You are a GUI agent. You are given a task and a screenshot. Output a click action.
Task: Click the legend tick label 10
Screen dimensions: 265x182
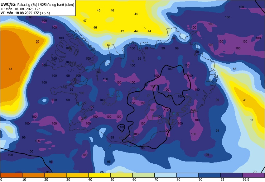24,180
